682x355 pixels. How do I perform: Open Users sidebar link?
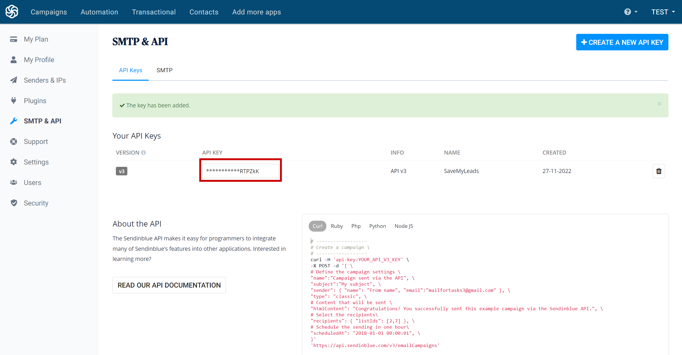pos(33,182)
